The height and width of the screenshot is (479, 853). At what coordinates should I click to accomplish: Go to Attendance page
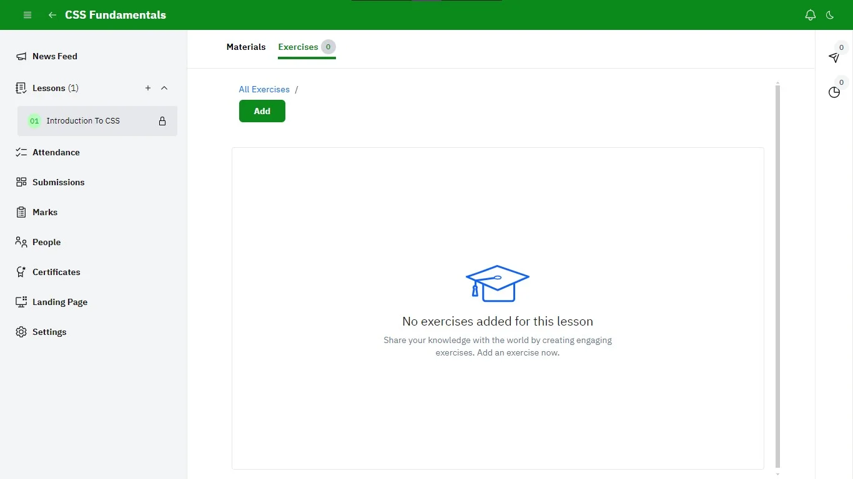[56, 152]
